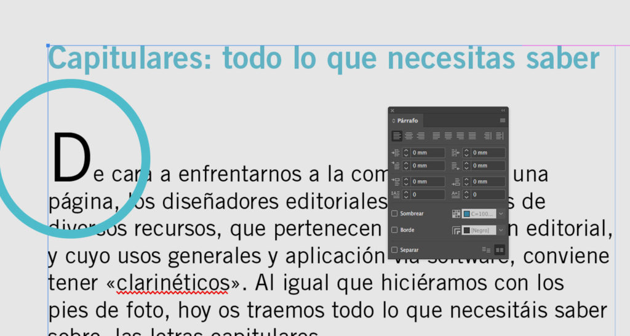
Task: Click the underlined word 'clarinéticos'
Action: tap(173, 283)
